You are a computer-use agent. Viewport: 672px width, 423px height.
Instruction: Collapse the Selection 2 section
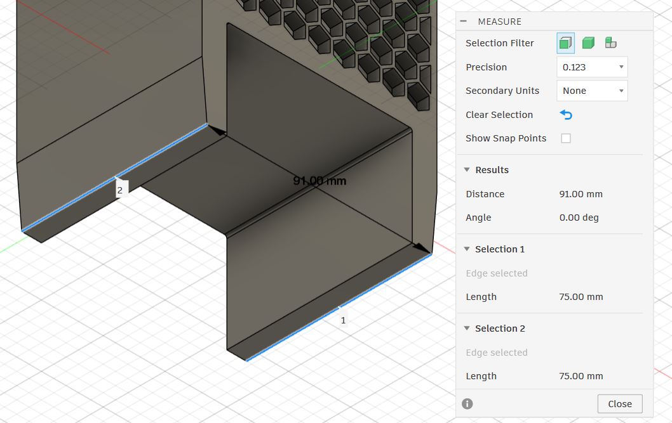[467, 328]
